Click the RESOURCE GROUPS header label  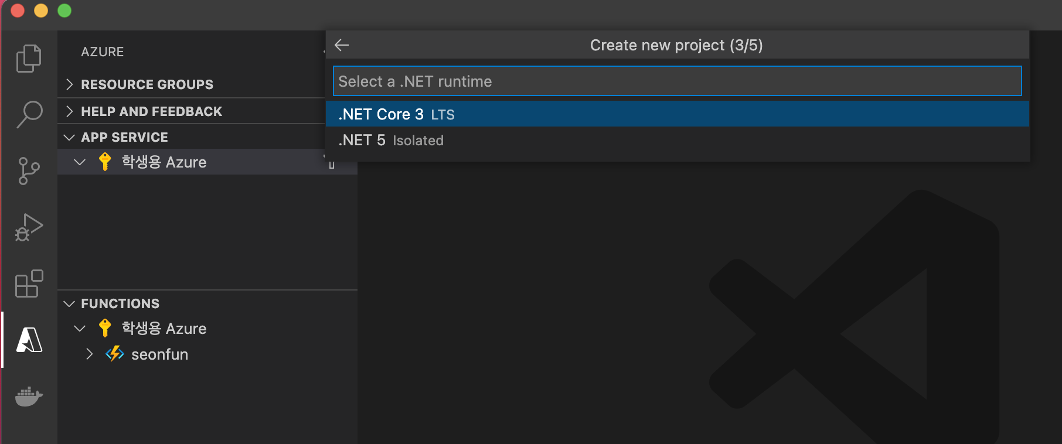coord(147,84)
